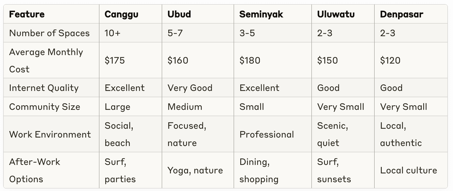Click the Very Good internet cell

(190, 88)
